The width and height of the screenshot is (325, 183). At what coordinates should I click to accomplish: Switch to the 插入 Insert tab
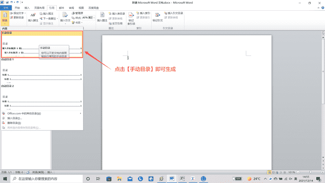click(27, 8)
